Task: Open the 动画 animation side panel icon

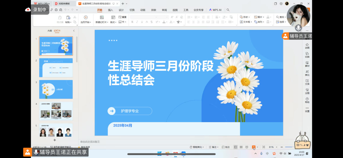Action: [307, 46]
